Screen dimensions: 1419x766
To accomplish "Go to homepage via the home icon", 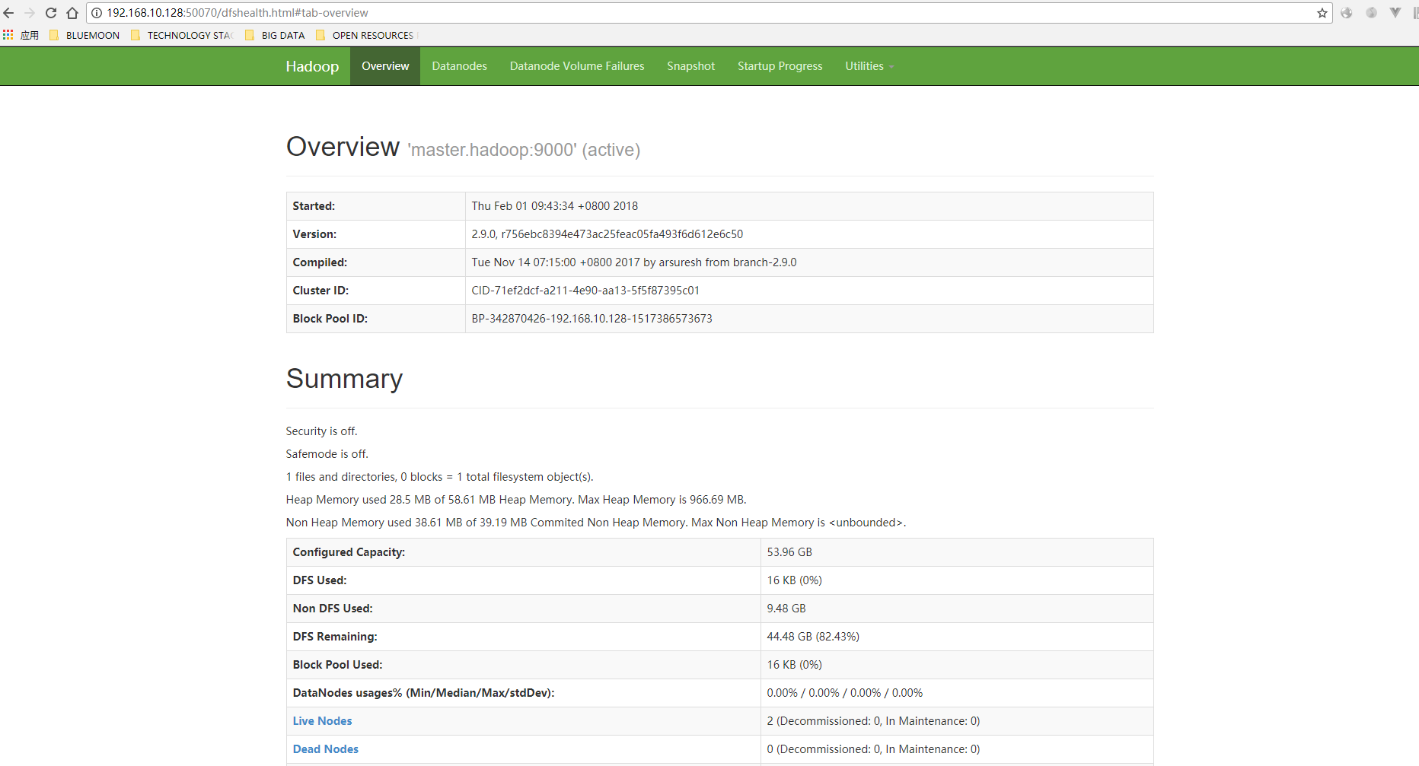I will click(72, 13).
